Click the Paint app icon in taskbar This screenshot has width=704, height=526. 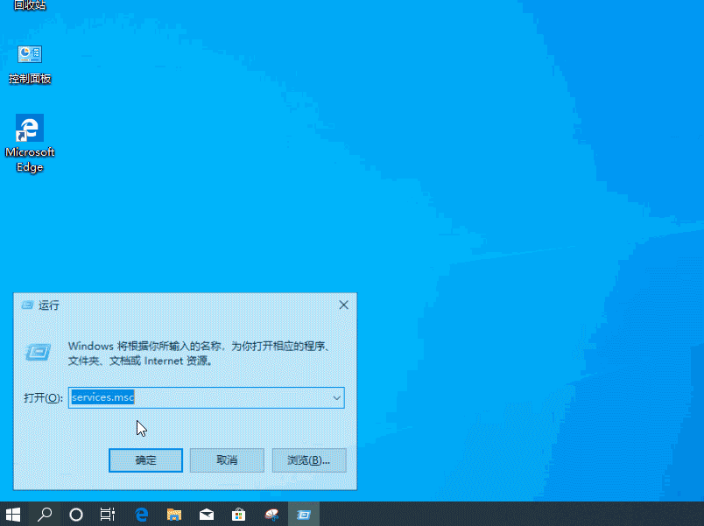coord(271,515)
